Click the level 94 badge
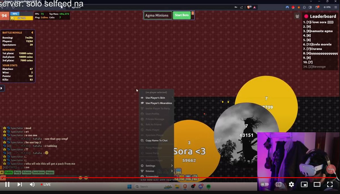The width and height of the screenshot is (340, 194). coord(4,16)
